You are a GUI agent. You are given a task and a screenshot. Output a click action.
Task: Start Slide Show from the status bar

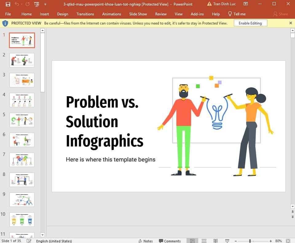coord(227,241)
